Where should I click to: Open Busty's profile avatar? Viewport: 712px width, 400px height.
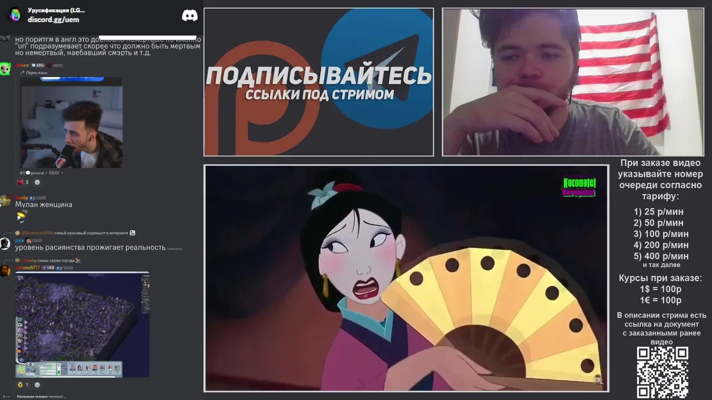point(5,201)
